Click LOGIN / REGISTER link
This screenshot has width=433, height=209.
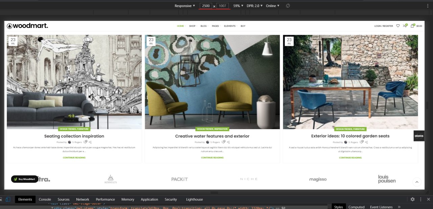click(383, 26)
